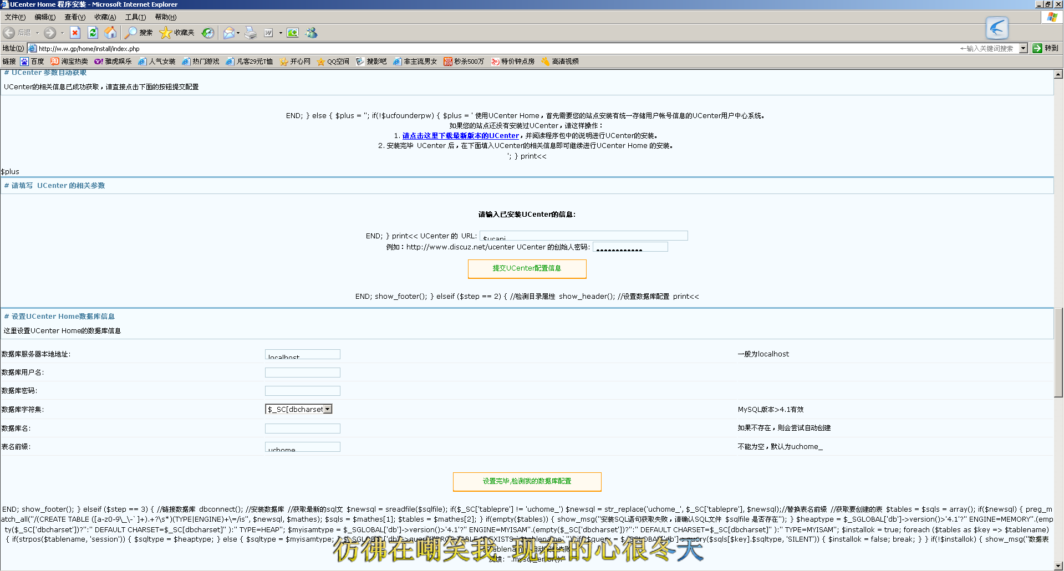This screenshot has height=571, width=1064.
Task: Click the blue bird logo icon
Action: (997, 28)
